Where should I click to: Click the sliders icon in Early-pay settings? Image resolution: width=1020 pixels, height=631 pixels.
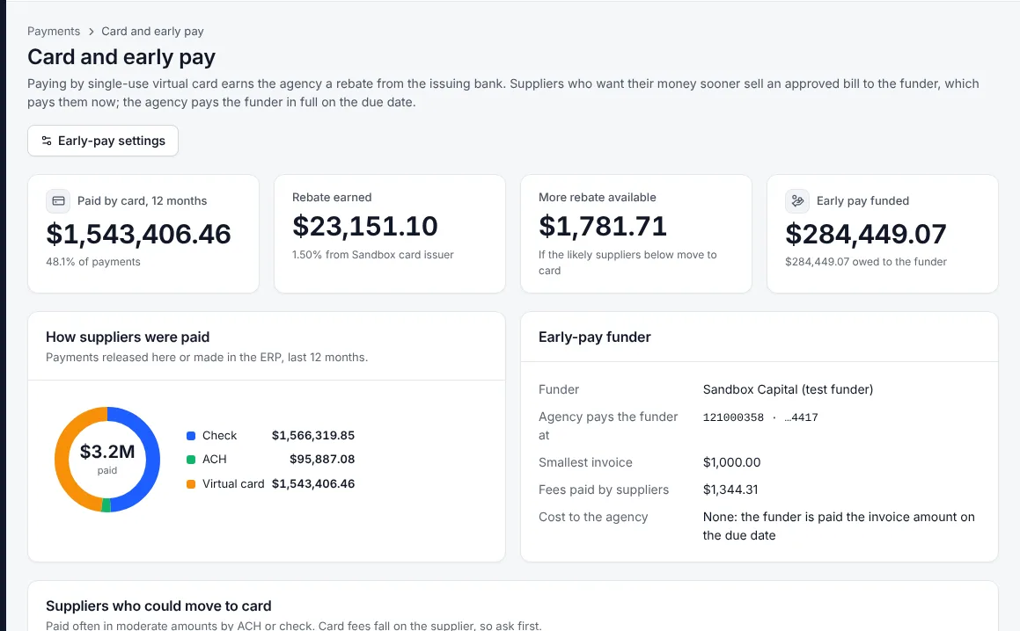click(x=46, y=141)
